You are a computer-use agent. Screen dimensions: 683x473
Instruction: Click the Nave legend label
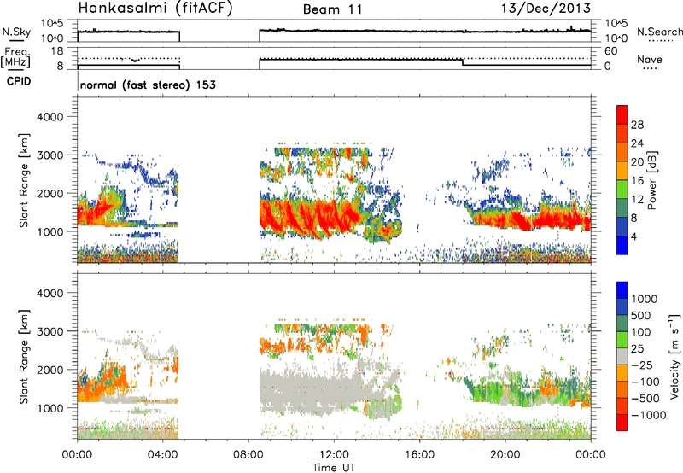(650, 60)
